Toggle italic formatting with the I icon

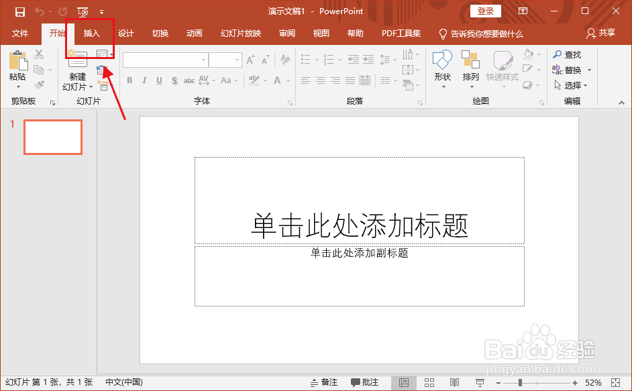144,80
